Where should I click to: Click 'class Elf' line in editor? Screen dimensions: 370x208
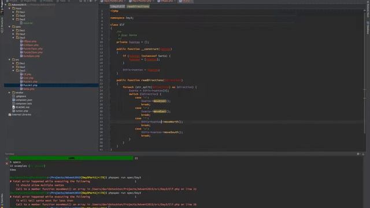tap(117, 25)
